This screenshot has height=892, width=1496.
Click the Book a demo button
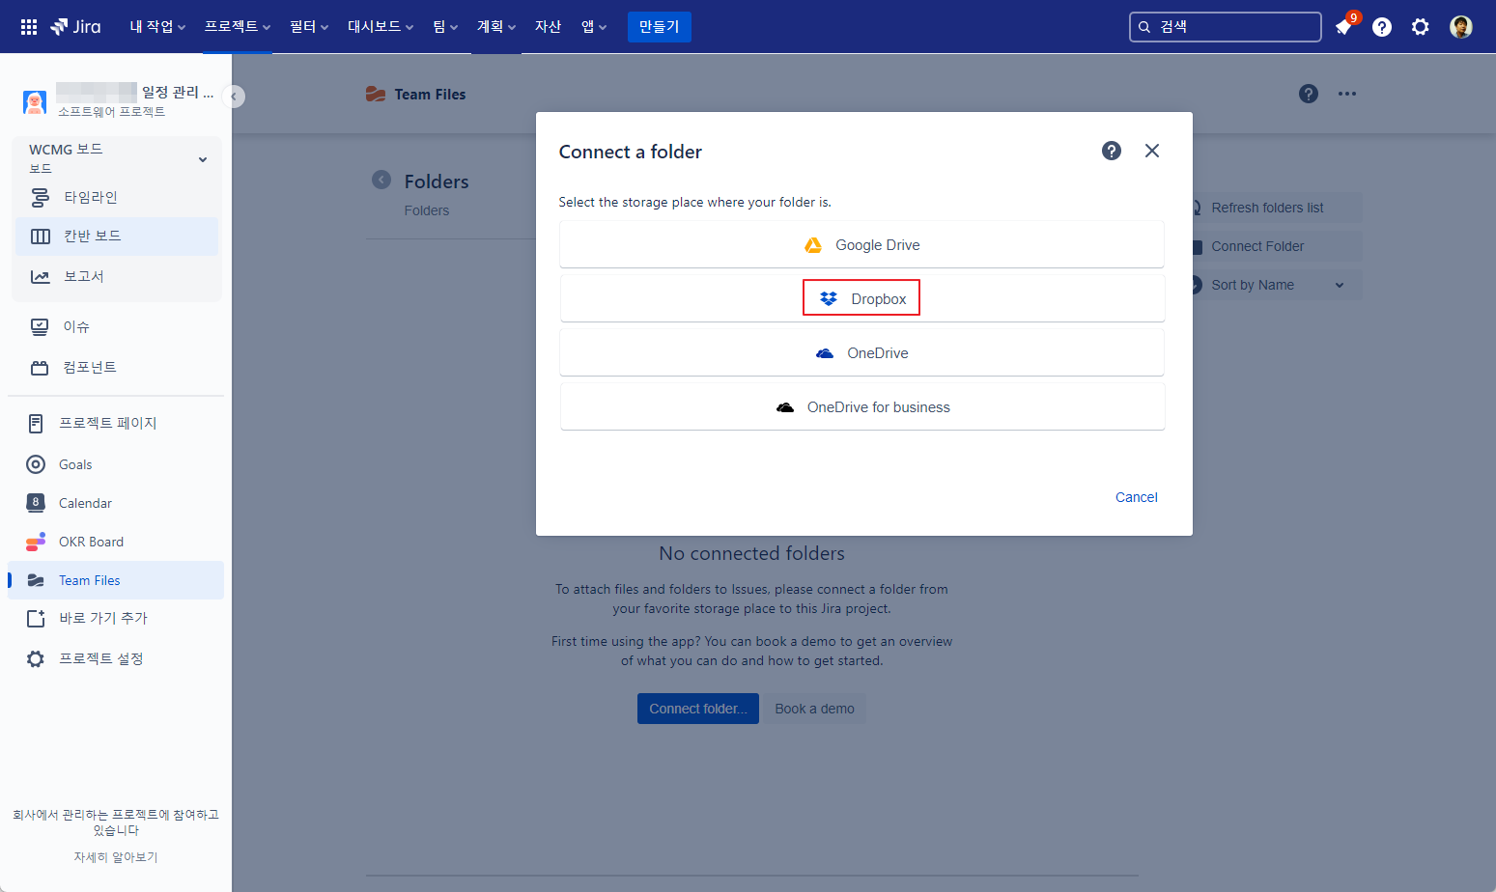point(814,709)
